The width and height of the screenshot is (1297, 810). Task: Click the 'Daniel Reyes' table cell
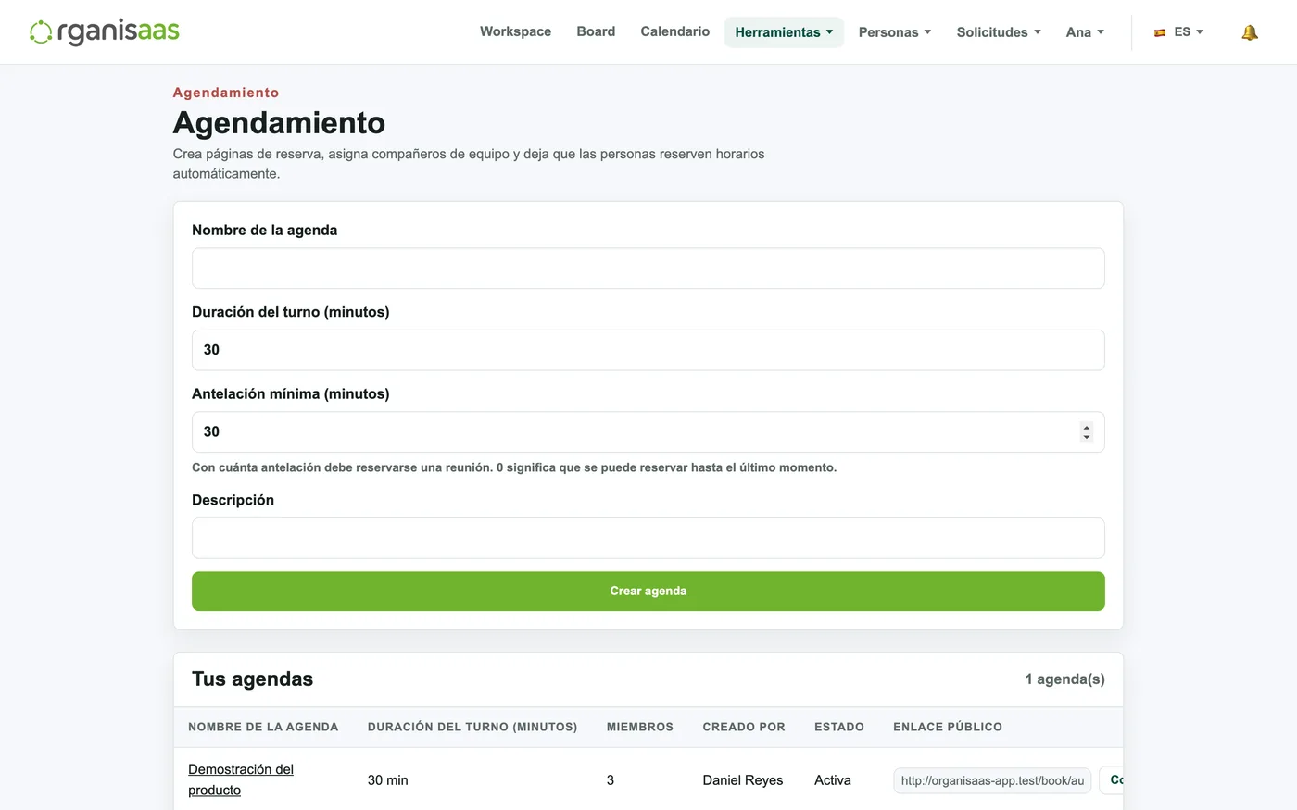pos(743,780)
